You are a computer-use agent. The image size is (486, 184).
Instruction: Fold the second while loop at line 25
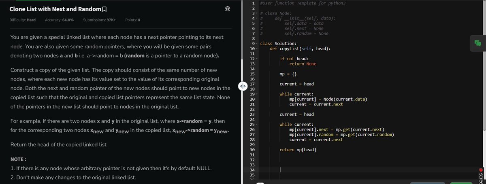[257, 125]
